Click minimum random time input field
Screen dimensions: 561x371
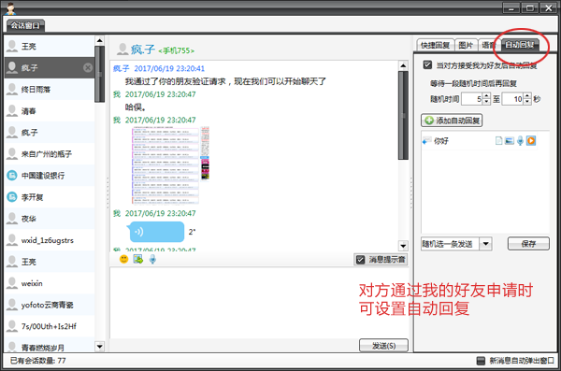click(x=472, y=99)
